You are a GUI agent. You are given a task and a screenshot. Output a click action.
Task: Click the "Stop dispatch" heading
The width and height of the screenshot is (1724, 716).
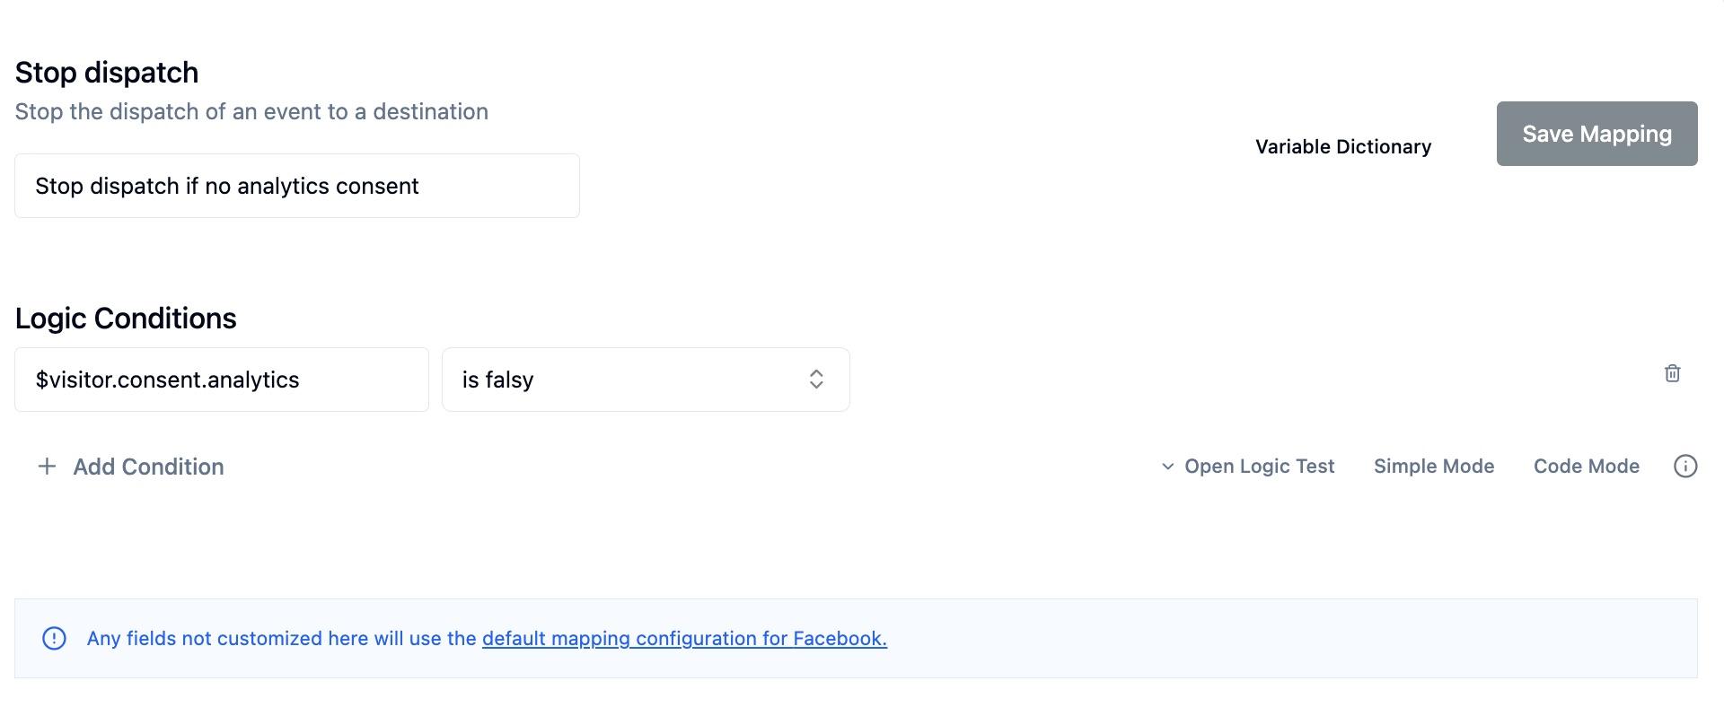(107, 73)
